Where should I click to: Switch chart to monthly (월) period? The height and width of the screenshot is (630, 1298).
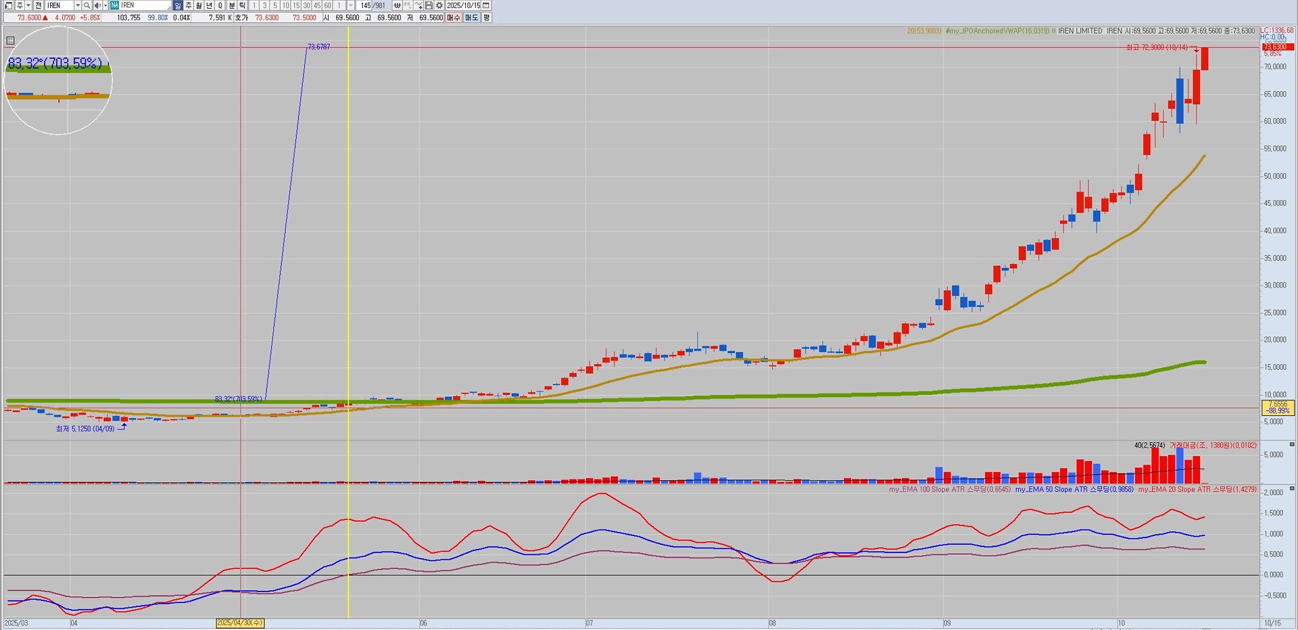point(199,5)
